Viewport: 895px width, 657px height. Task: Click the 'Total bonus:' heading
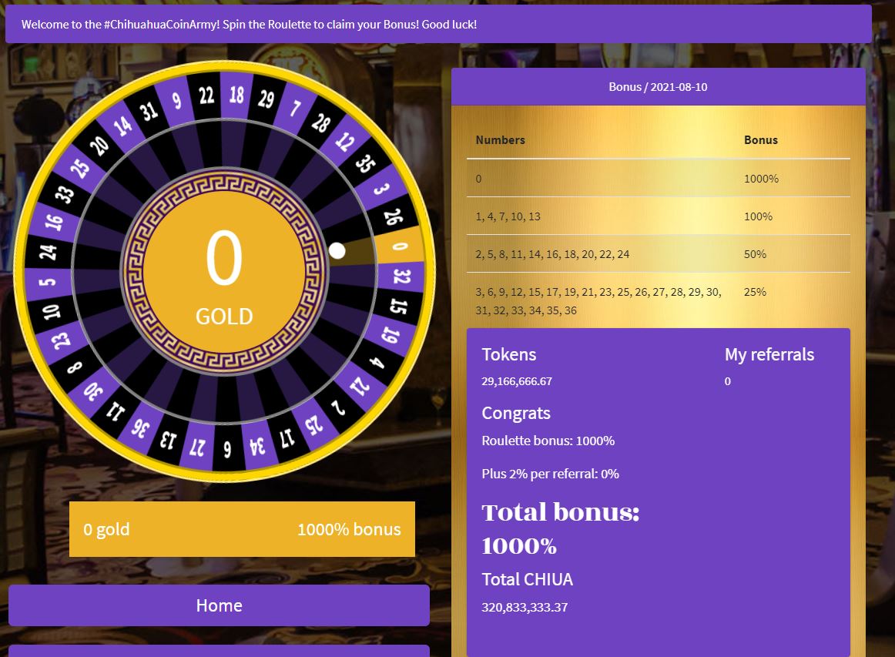[561, 512]
